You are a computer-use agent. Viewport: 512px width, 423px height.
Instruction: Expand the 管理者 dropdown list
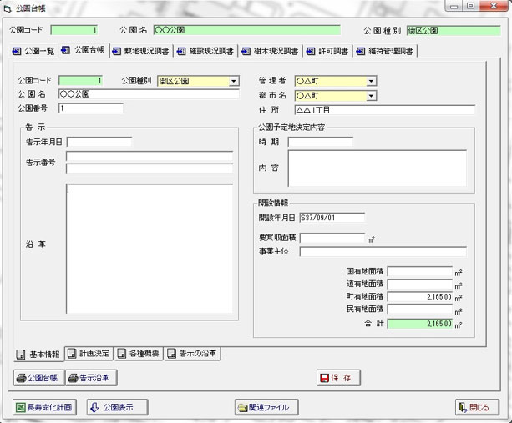click(x=371, y=82)
